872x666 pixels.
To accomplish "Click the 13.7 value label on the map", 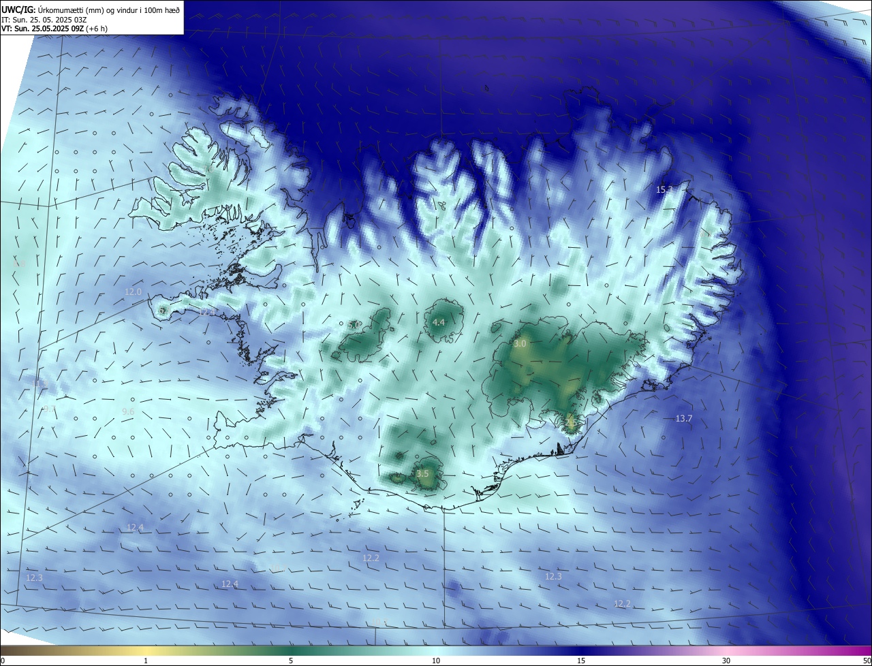I will click(683, 418).
